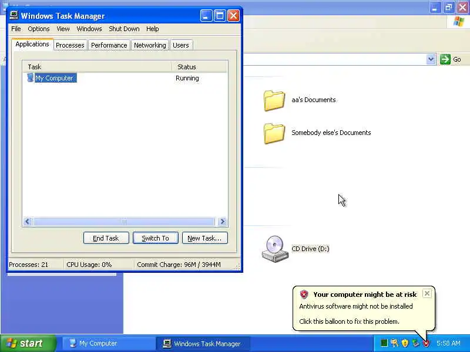Open the Shut Down menu
The image size is (470, 352).
[124, 29]
